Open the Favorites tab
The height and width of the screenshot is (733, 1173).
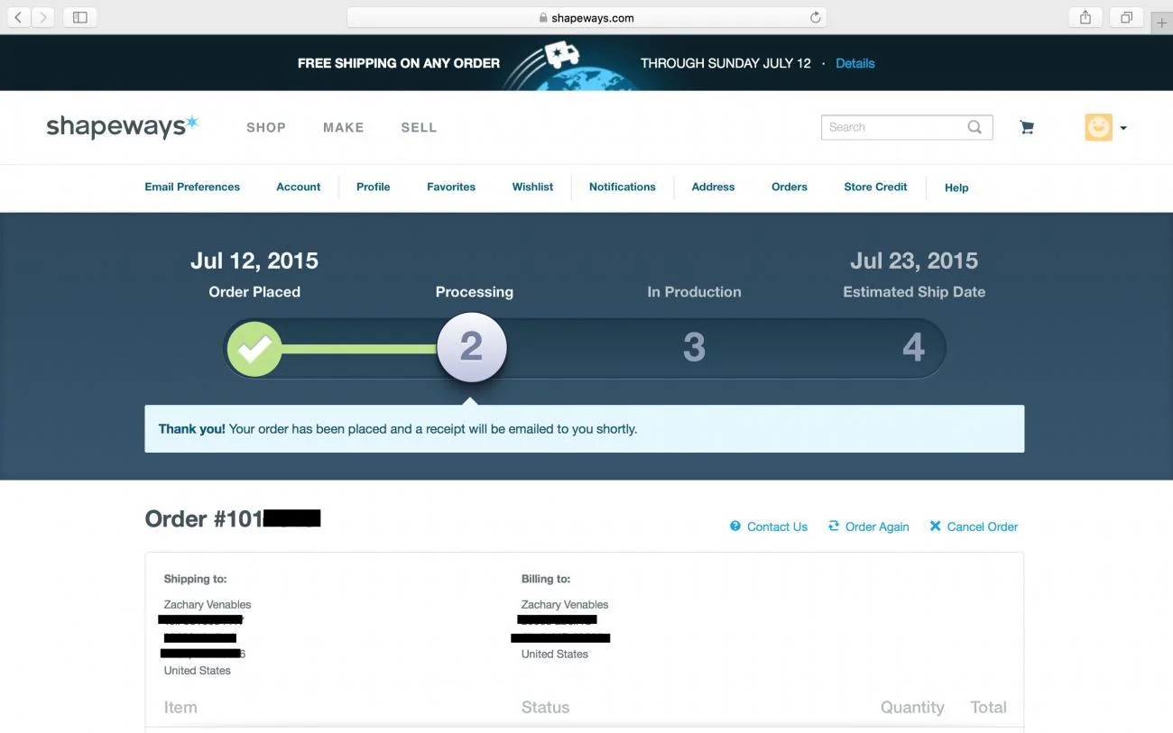tap(451, 187)
